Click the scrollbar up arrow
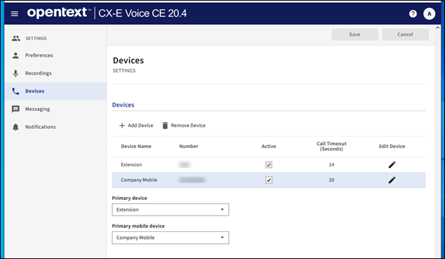Viewport: 445px width, 259px height. point(438,28)
